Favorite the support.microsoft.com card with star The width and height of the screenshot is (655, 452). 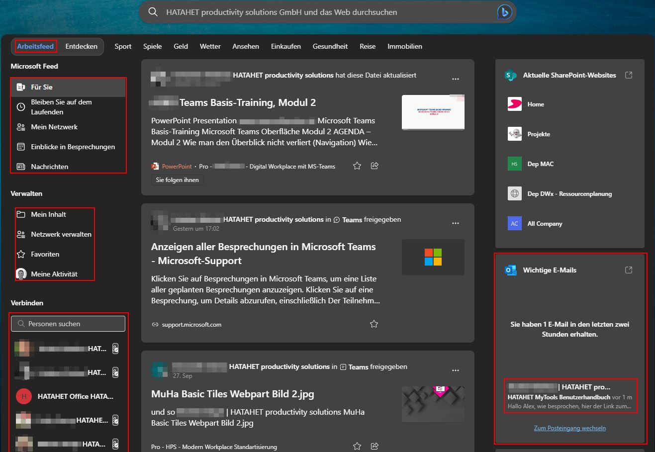point(374,324)
